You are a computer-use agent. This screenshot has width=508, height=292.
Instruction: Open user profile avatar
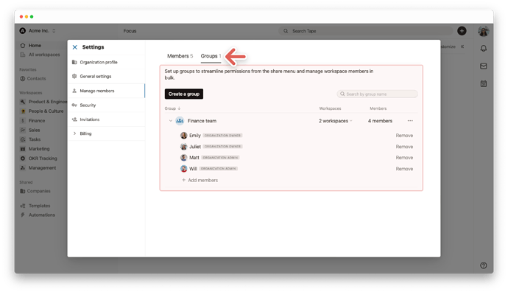click(x=484, y=31)
